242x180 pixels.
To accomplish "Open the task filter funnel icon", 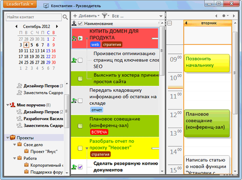I will tap(104, 16).
